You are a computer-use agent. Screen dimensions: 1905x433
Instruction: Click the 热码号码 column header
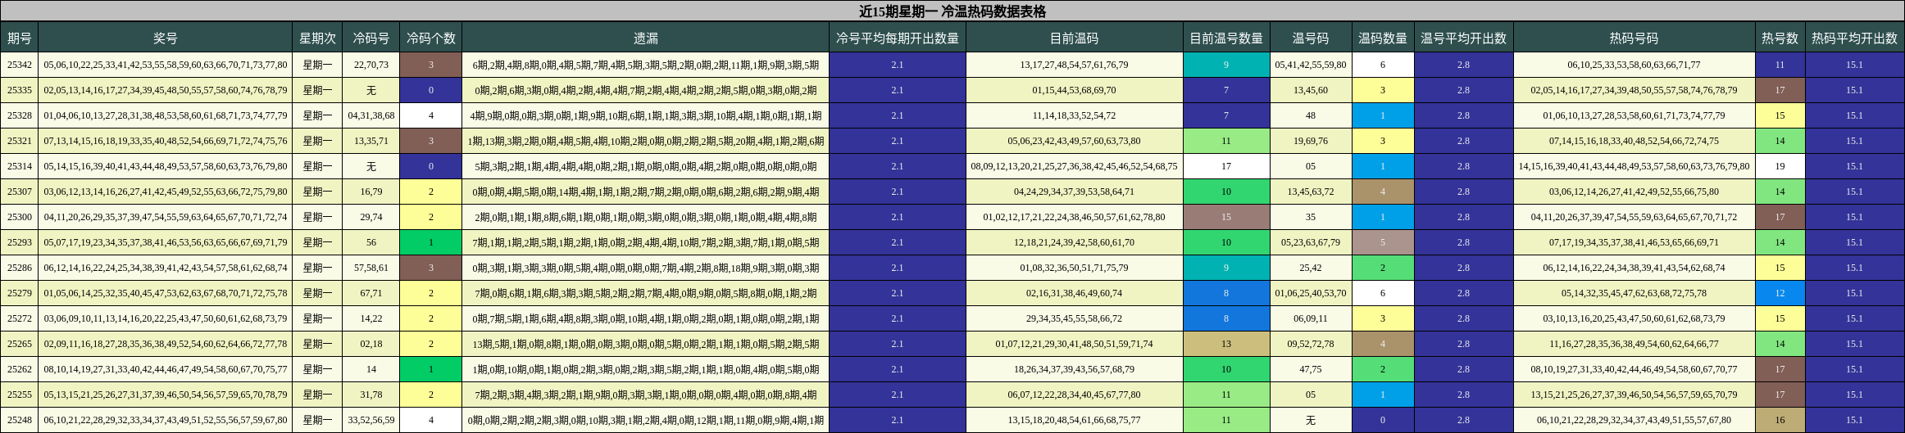click(1634, 38)
